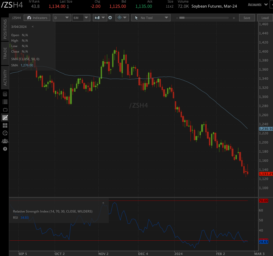The image size is (273, 256).
Task: Open the watchlist list icon in sidebar
Action: click(5, 102)
